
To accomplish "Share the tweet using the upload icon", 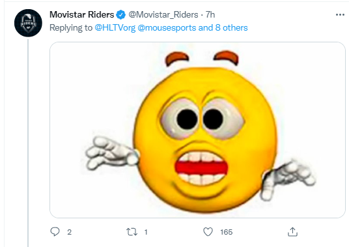I will pos(292,231).
